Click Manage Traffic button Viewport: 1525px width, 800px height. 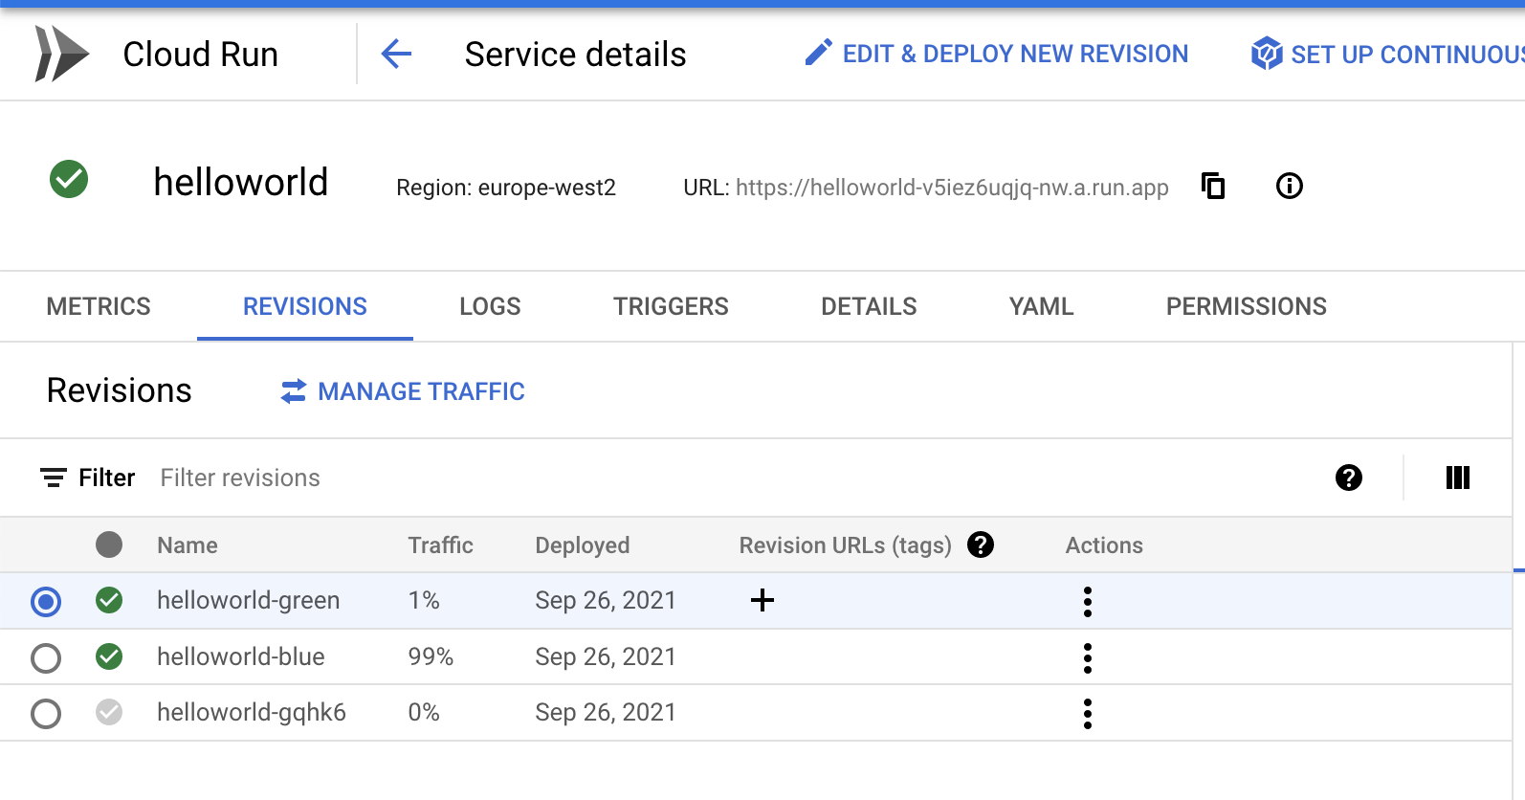click(403, 391)
